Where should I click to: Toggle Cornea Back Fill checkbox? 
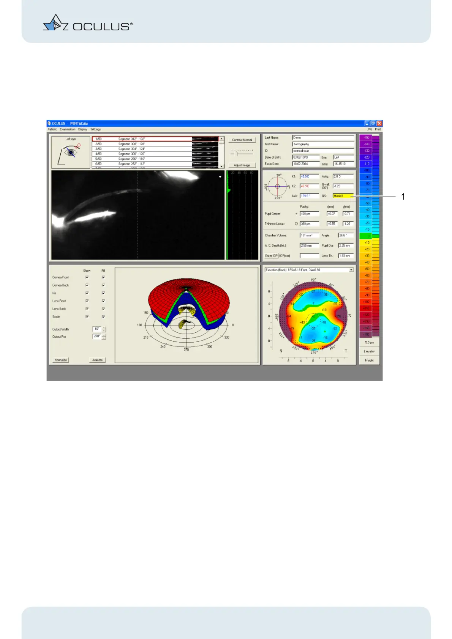pos(103,285)
